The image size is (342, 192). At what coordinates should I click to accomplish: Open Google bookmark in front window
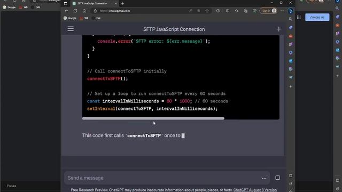tap(70, 18)
